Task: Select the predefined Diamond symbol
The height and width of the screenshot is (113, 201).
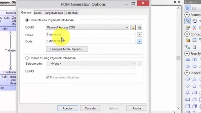Action: [x=188, y=86]
